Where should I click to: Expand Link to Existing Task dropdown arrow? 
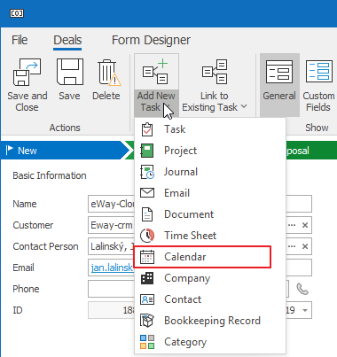[244, 106]
